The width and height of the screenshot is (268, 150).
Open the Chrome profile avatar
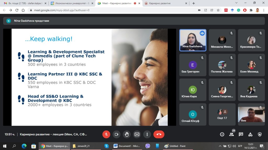pos(258,10)
